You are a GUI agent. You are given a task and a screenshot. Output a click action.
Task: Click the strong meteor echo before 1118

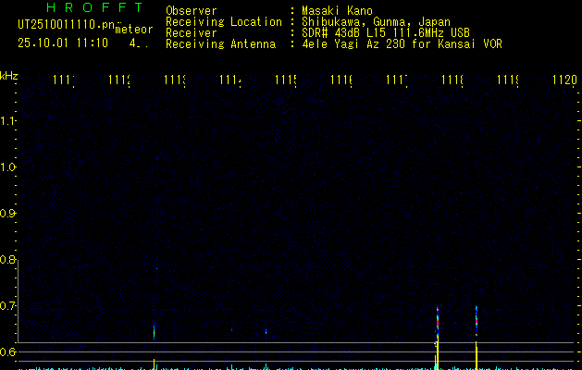[438, 323]
